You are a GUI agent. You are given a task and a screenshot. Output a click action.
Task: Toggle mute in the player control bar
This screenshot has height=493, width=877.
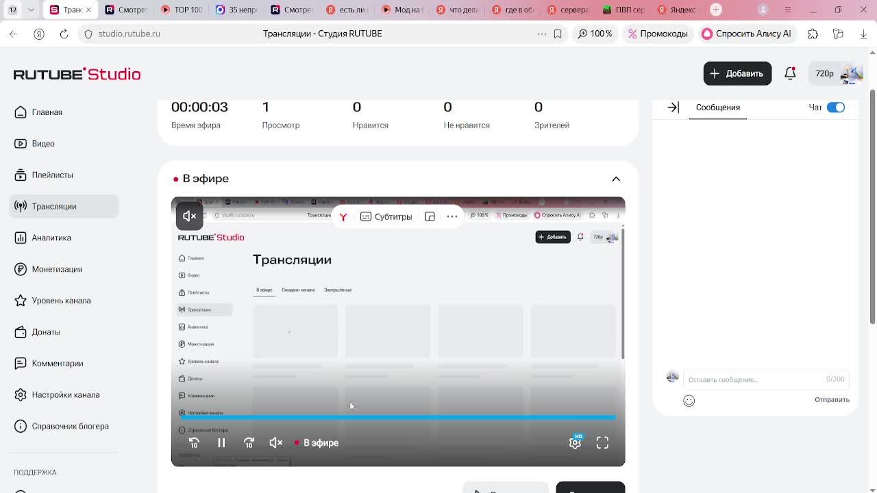click(276, 443)
